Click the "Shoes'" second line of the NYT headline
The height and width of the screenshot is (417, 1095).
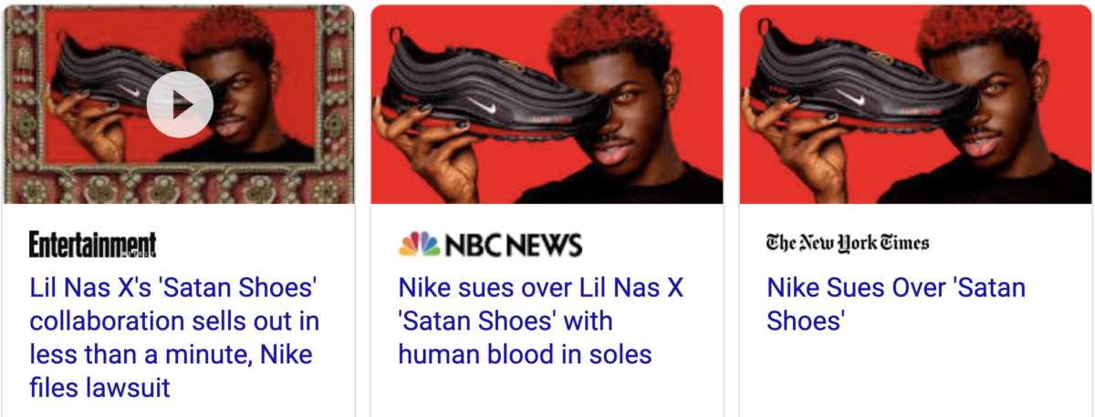(x=806, y=321)
